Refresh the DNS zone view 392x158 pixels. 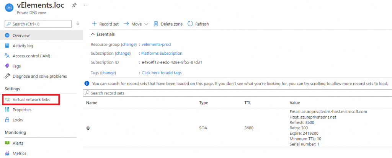(x=198, y=24)
